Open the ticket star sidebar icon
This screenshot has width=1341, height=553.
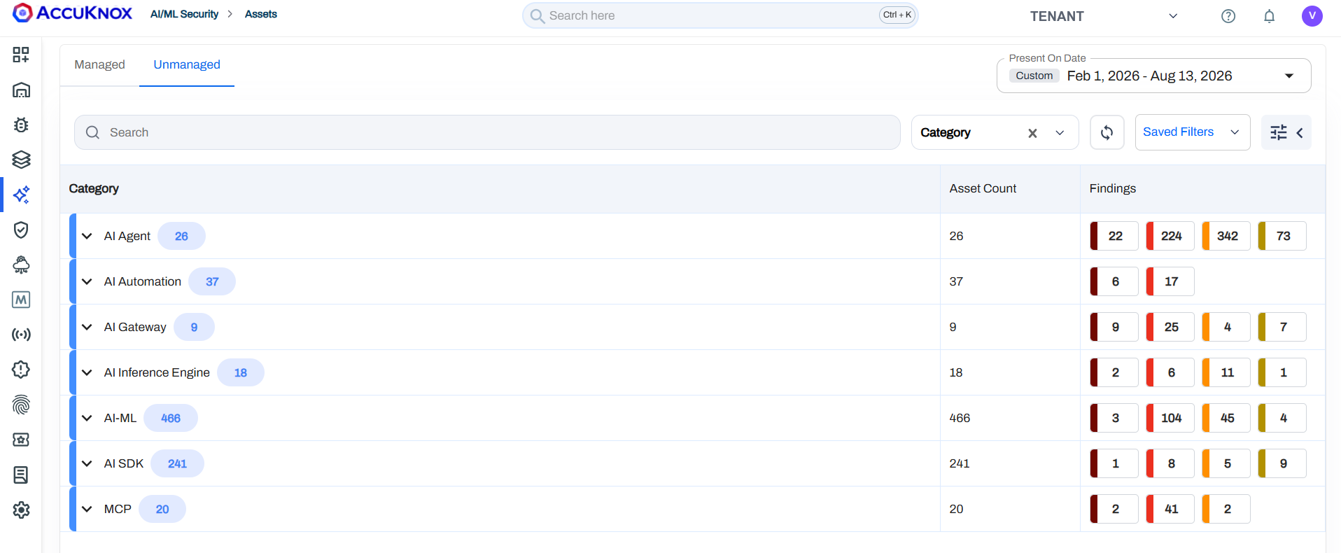[x=21, y=440]
